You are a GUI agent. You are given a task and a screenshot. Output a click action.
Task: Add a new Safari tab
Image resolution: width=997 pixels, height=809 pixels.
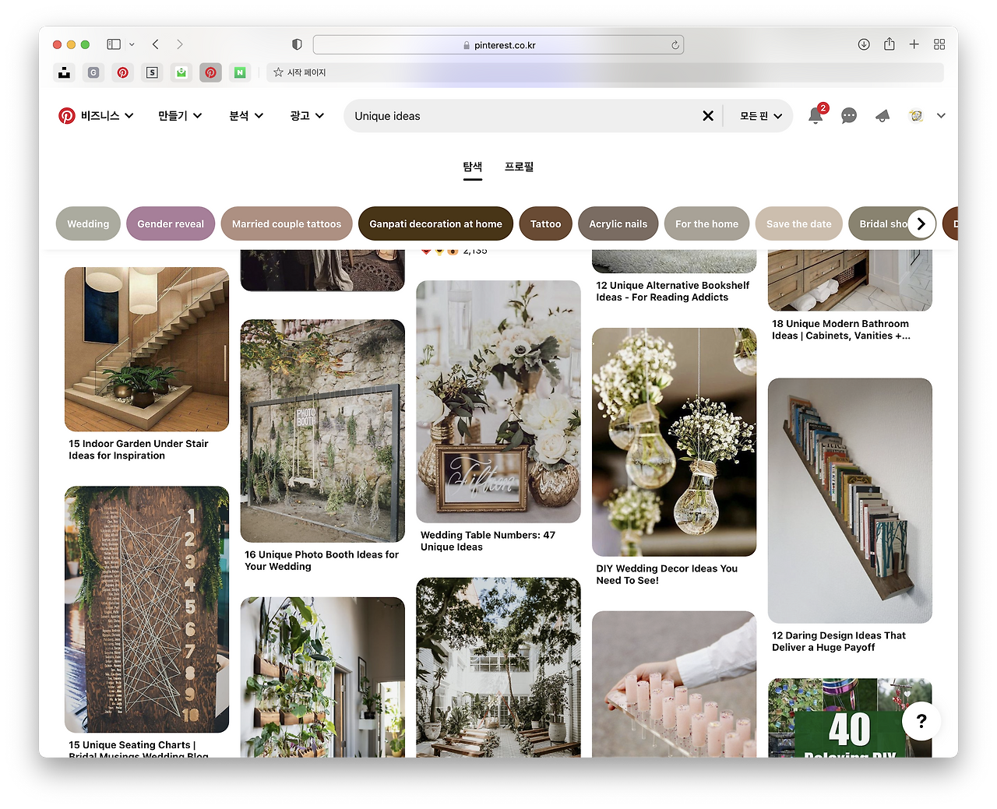pos(914,44)
